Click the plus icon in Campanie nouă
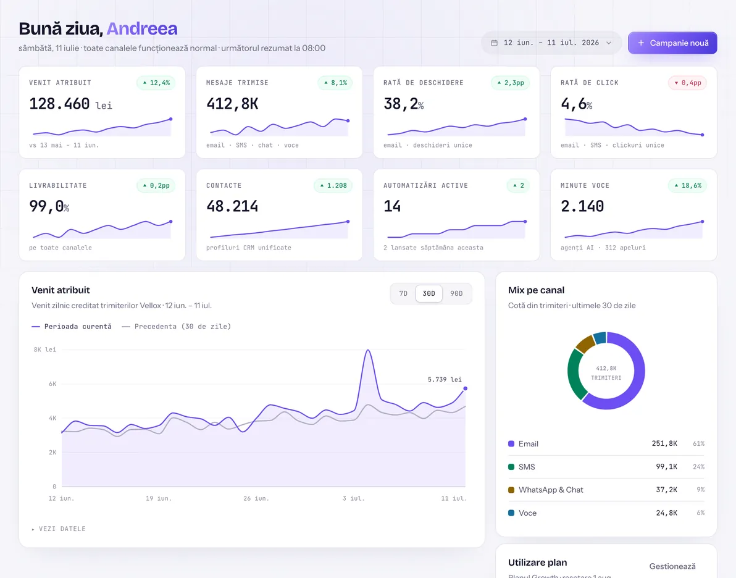 (x=641, y=43)
